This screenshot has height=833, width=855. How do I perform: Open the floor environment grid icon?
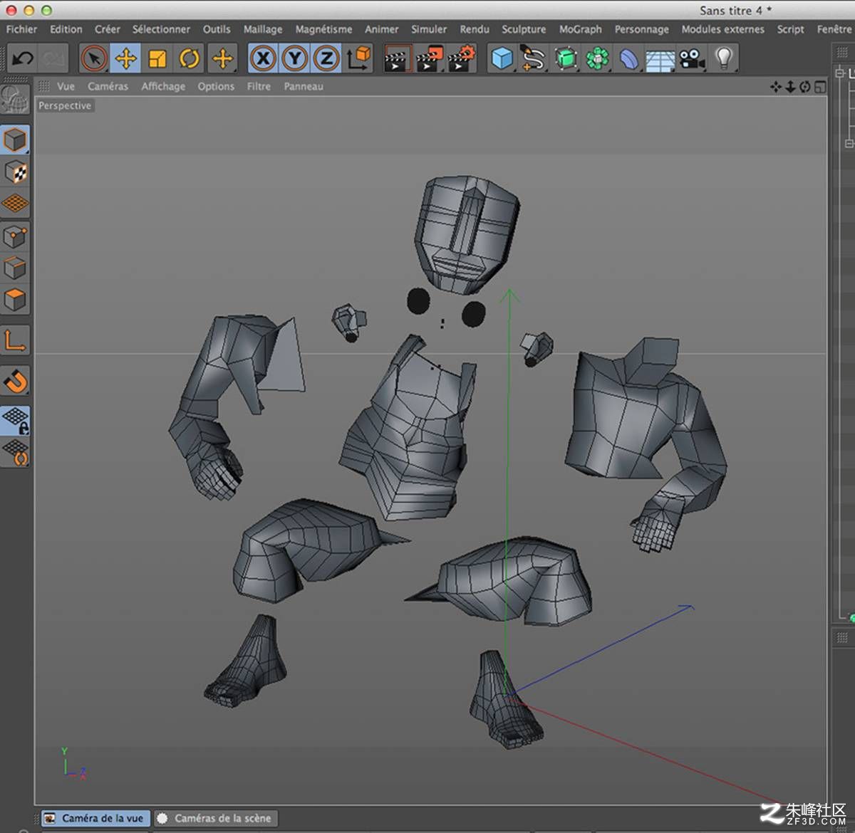[x=660, y=58]
